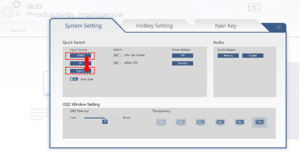
Task: Choose Analog audio source
Action: 228,56
